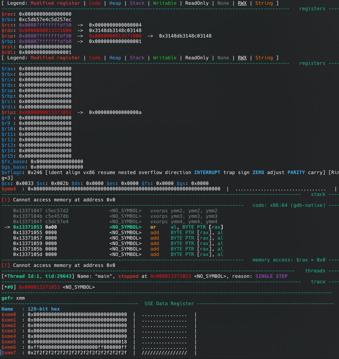339x359 pixels.
Task: Click the 'Thread Id:1, tid:29643' entry
Action: click(39, 276)
